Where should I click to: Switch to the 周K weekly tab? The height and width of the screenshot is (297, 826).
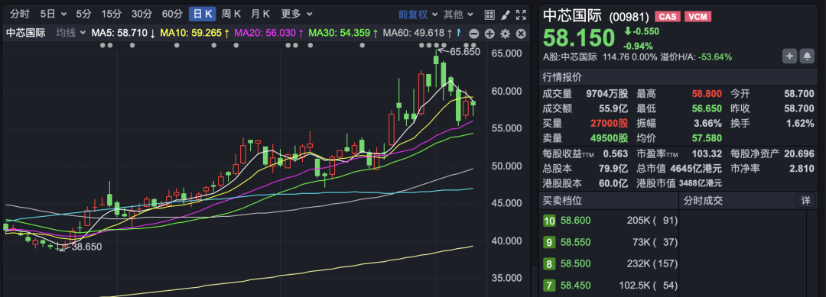click(231, 15)
